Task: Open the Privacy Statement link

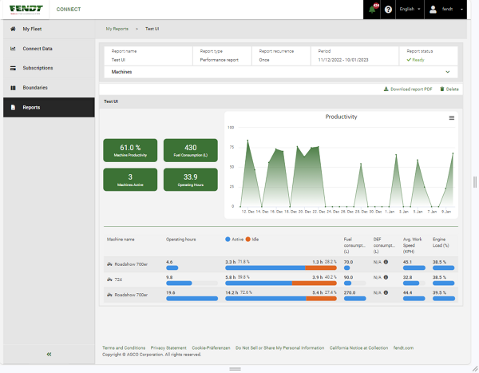Action: pyautogui.click(x=168, y=348)
